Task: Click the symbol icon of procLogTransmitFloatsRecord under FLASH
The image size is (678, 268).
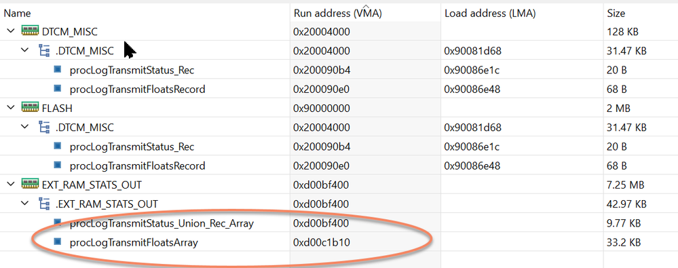Action: tap(57, 165)
